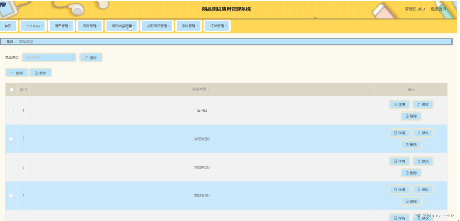
Task: Click the 查询 search button
Action: tap(91, 58)
